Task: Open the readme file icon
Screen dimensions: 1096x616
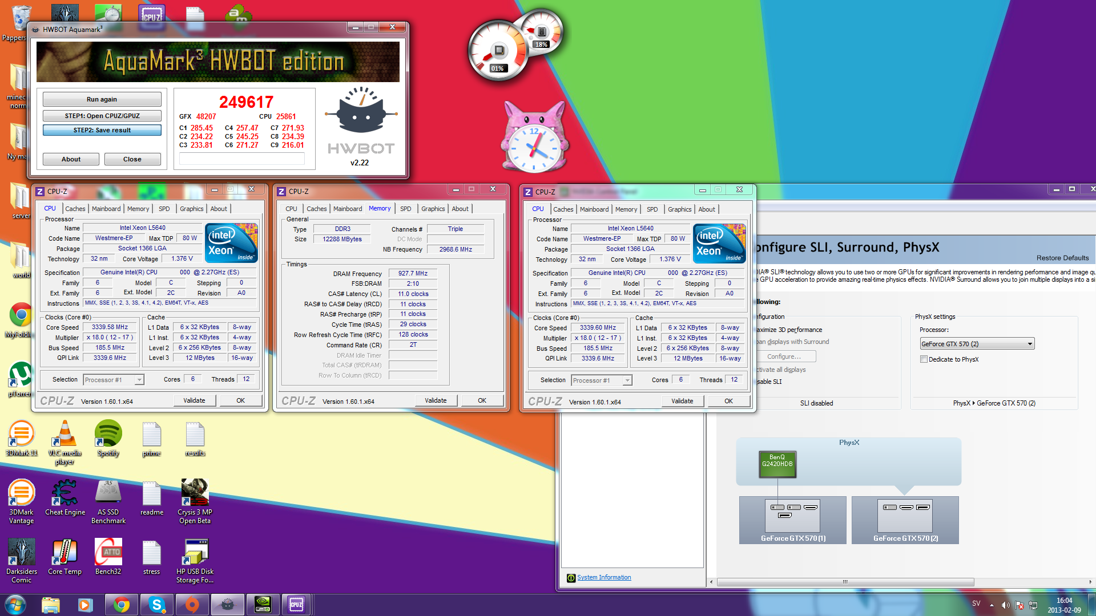Action: 151,497
